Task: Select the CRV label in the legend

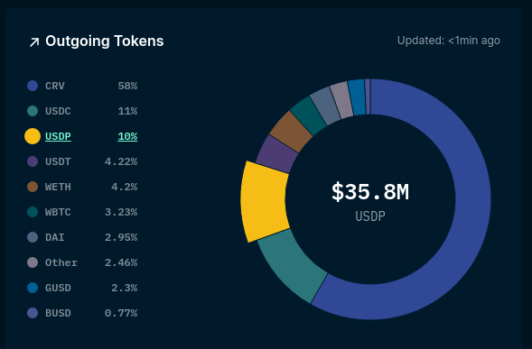Action: coord(55,86)
